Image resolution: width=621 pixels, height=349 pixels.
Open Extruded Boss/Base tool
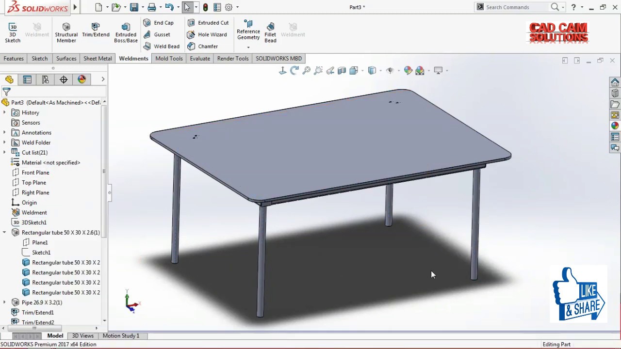coord(126,33)
